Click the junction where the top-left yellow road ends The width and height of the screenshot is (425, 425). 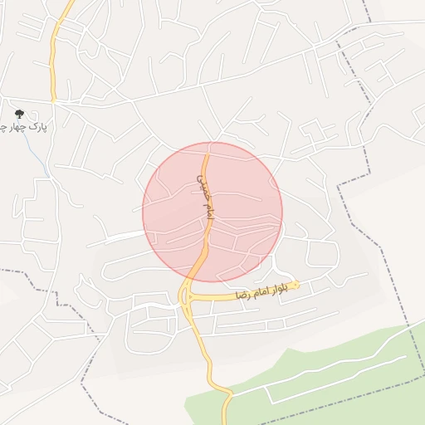click(x=54, y=101)
